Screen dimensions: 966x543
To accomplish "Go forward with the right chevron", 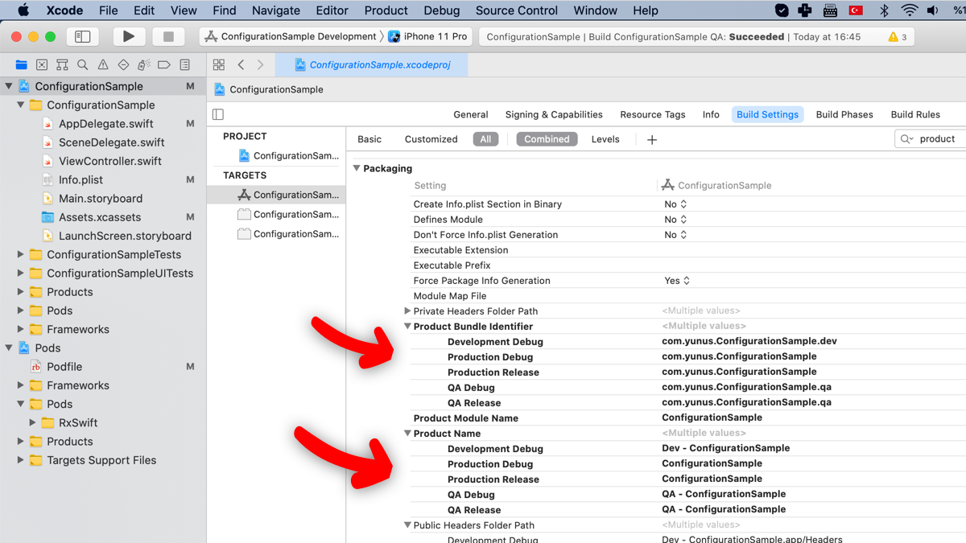I will 260,64.
